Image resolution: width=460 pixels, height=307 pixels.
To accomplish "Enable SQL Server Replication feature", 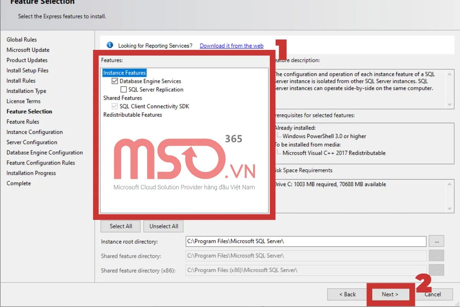I will coord(123,89).
